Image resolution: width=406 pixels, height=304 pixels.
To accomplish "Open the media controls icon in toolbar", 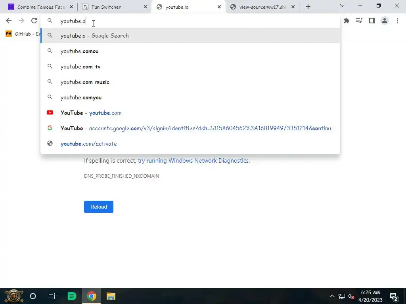I will [359, 21].
